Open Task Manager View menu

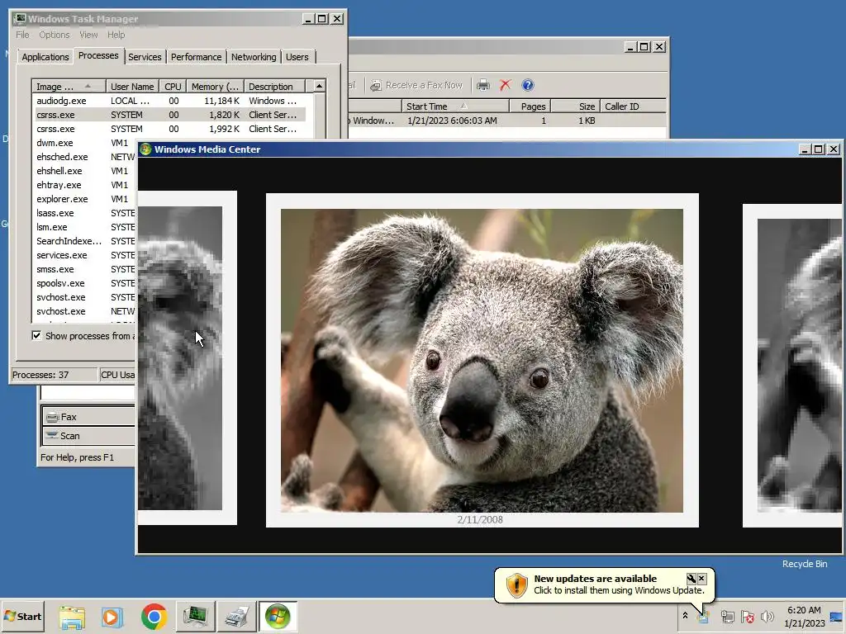click(x=88, y=35)
